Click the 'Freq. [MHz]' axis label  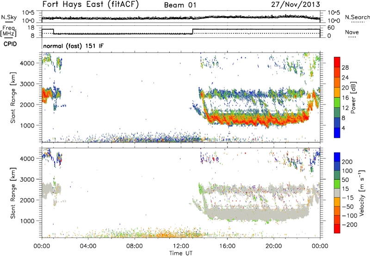[x=9, y=31]
